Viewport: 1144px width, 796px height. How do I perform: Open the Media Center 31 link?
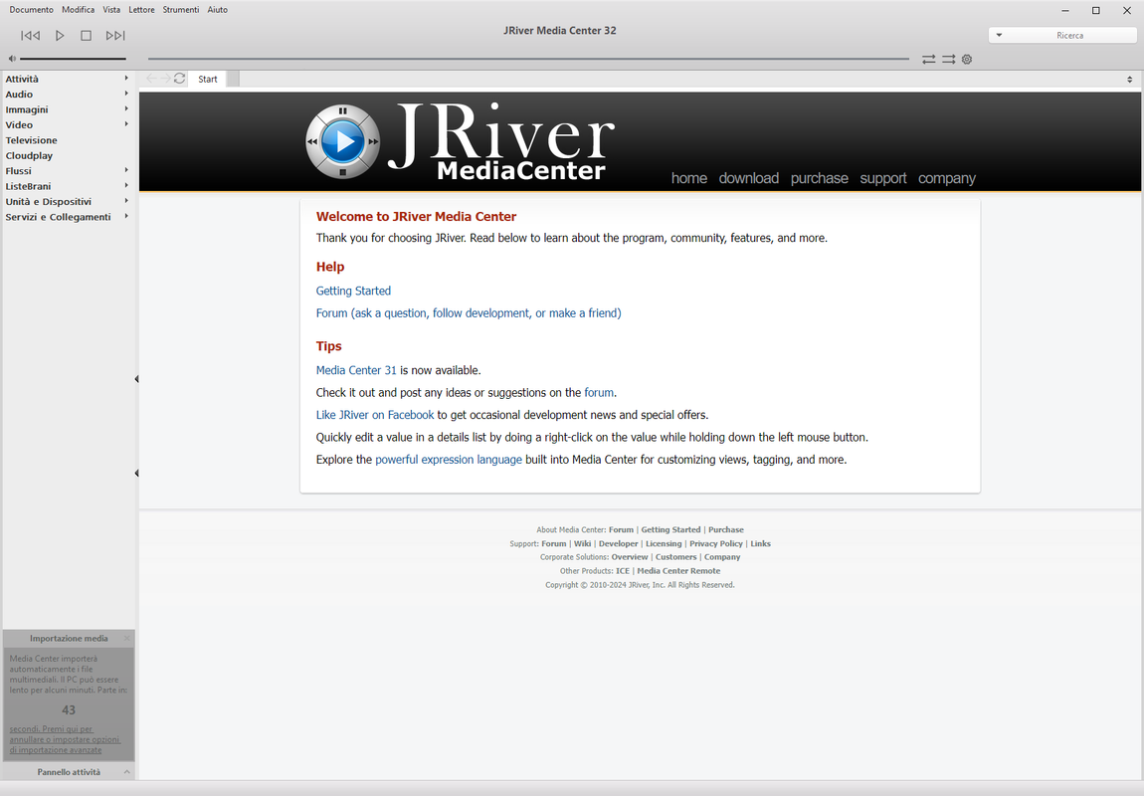coord(356,370)
